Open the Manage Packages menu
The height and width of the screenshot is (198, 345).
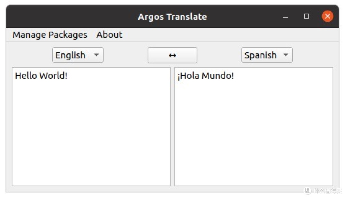pyautogui.click(x=50, y=35)
